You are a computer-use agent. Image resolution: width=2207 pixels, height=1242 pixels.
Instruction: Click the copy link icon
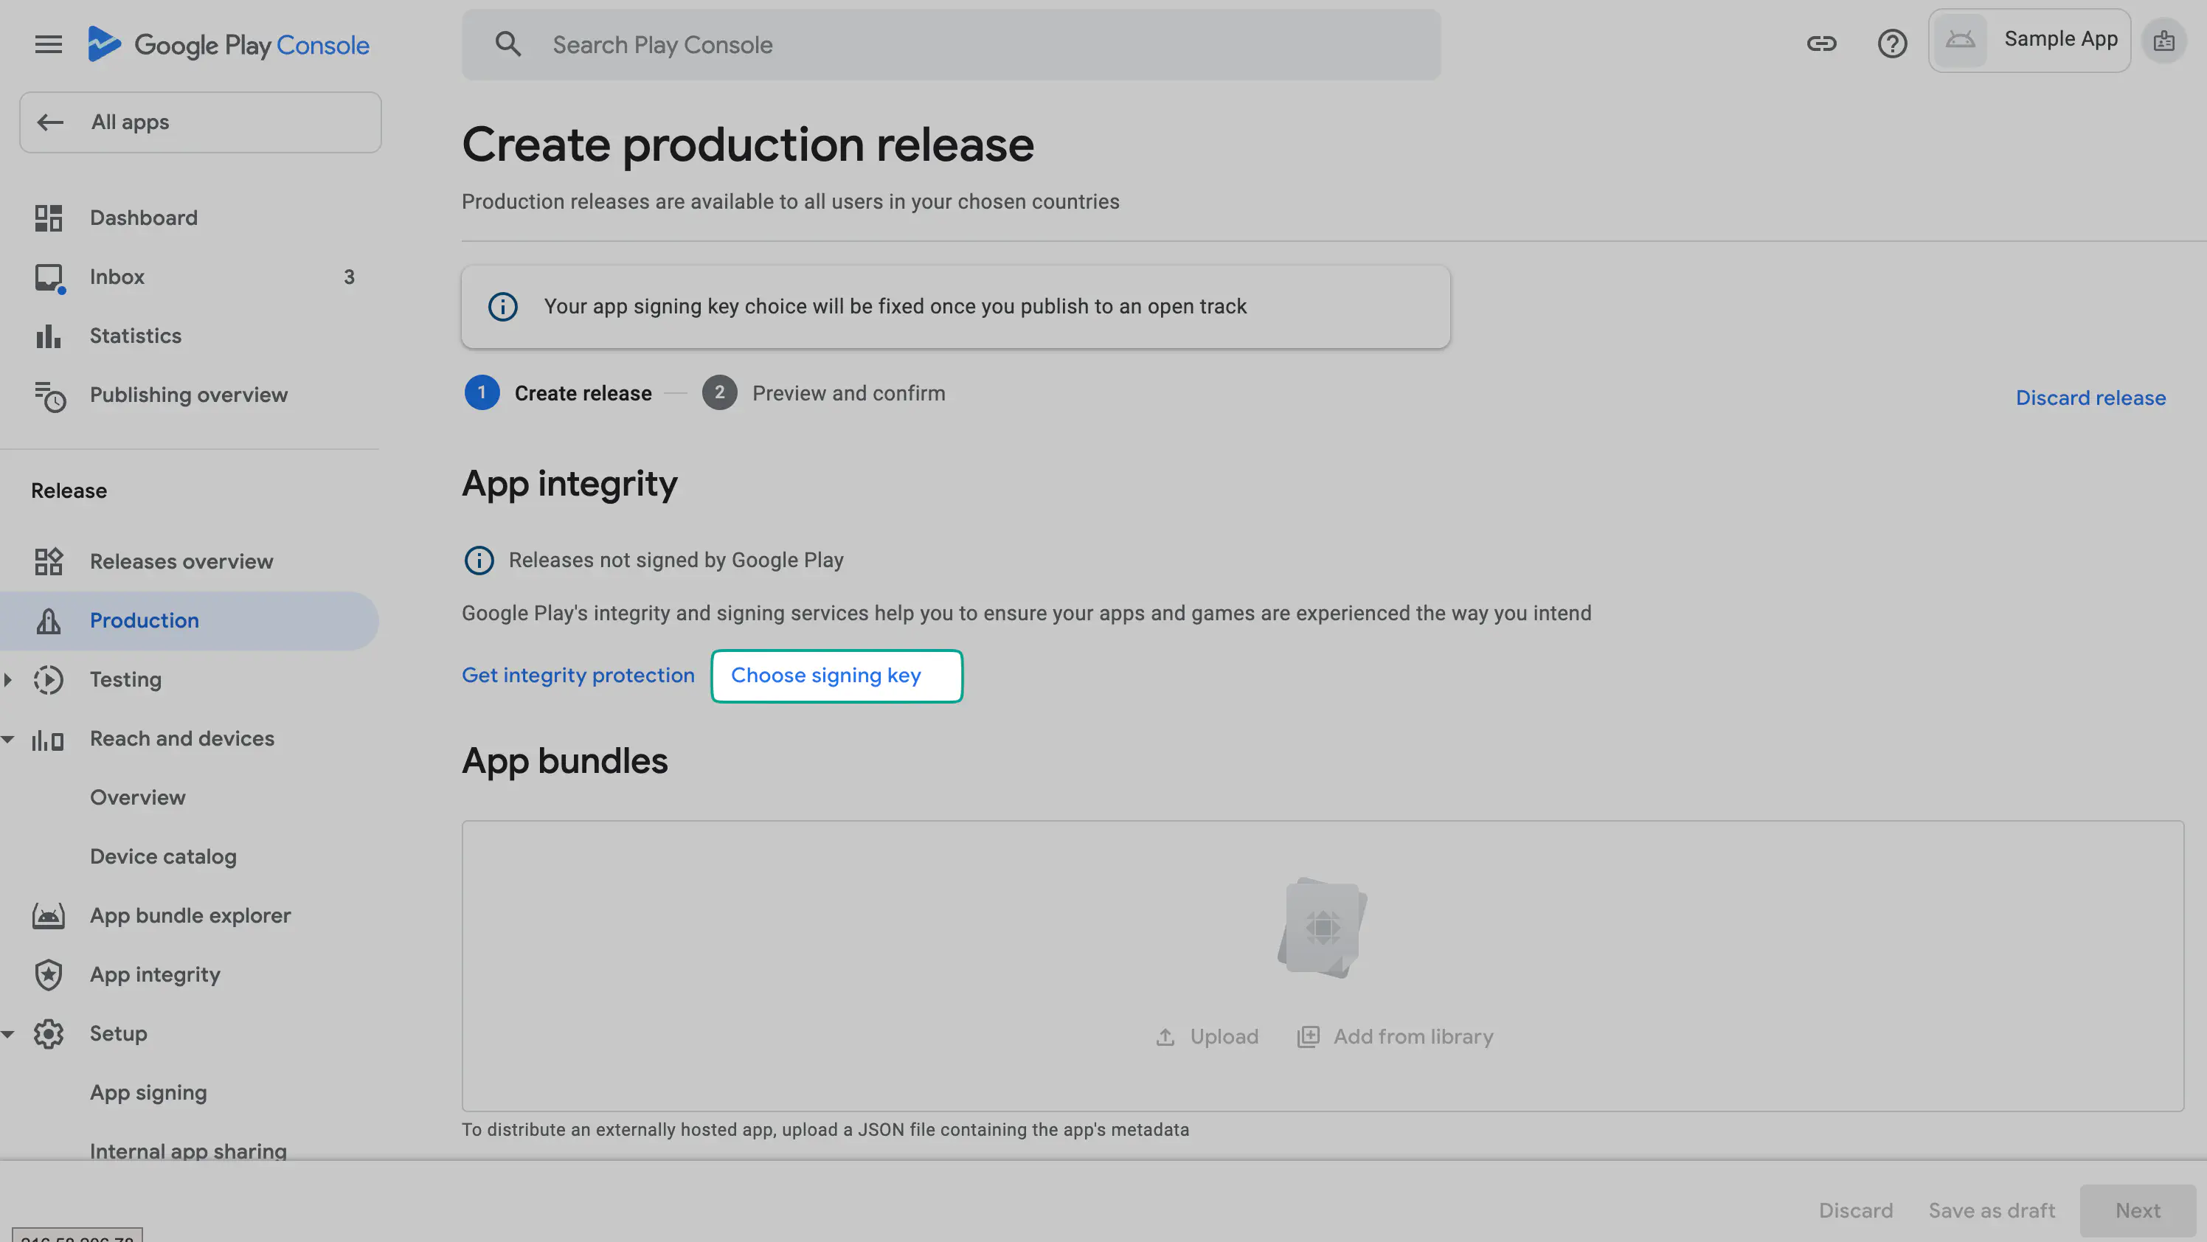point(1820,44)
